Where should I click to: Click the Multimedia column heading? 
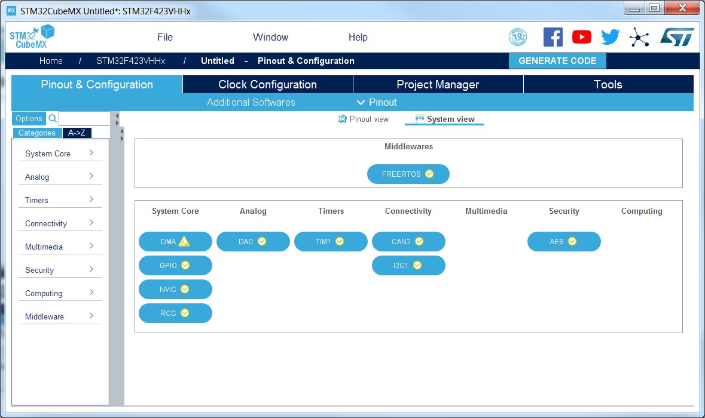point(486,211)
